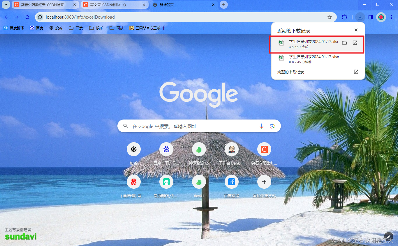Viewport: 398px width, 246px height.
Task: Open the 笑看夕阳染红 CSDN shortcut tile
Action: tap(264, 154)
